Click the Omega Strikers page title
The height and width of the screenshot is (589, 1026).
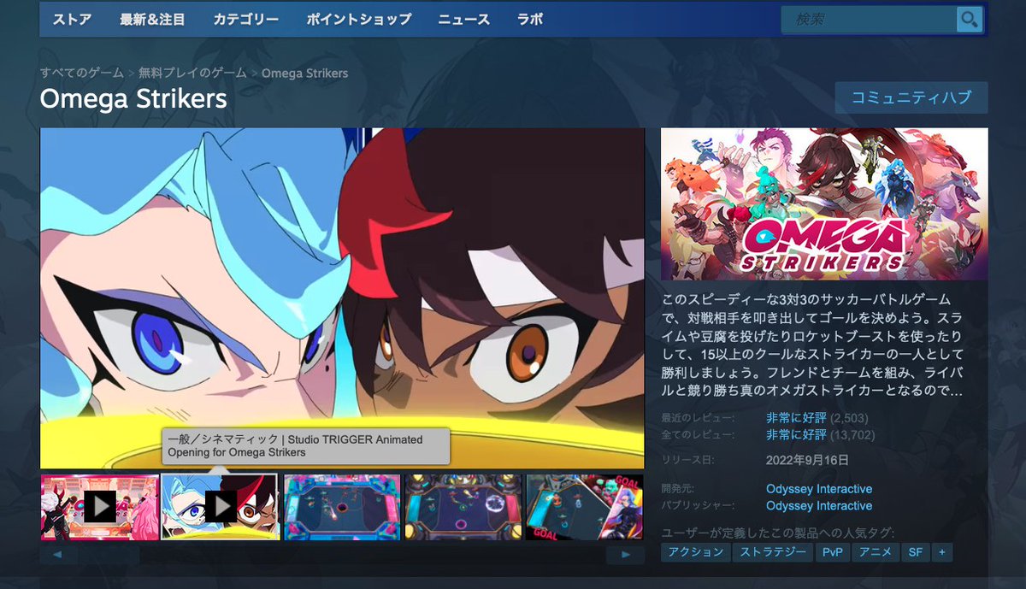tap(133, 98)
